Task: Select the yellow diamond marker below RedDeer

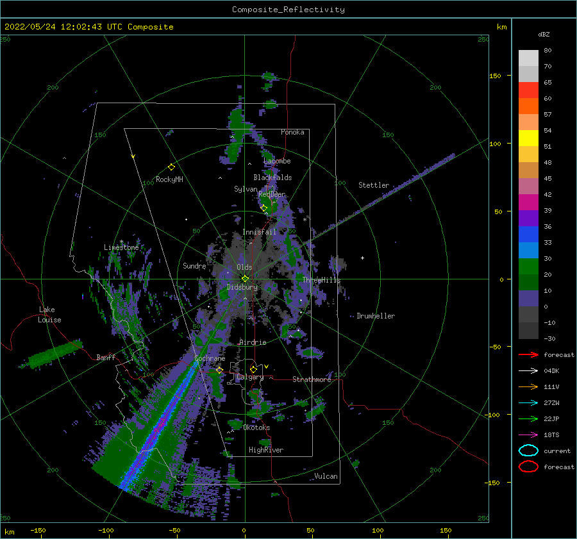Action: tap(263, 208)
